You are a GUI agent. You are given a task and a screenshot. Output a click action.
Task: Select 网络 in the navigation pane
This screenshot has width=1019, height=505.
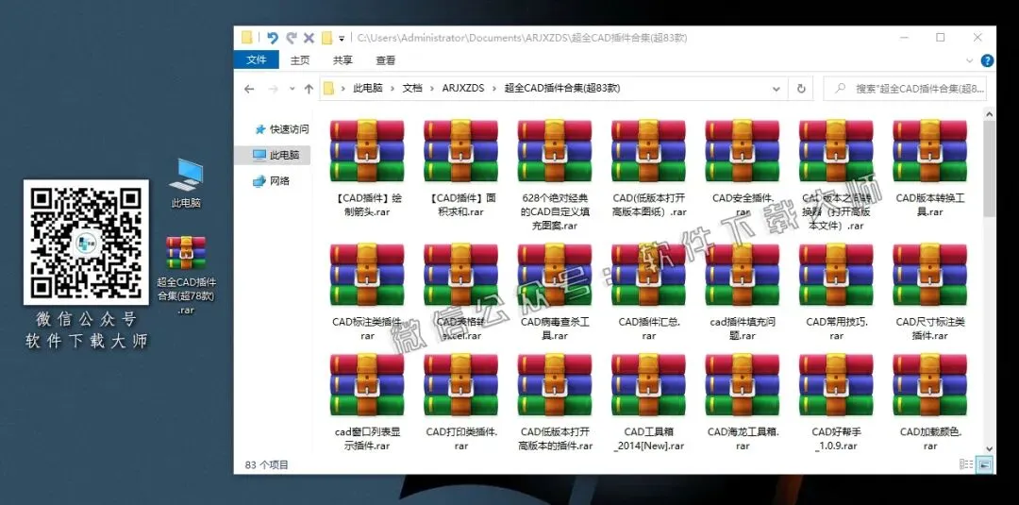272,180
